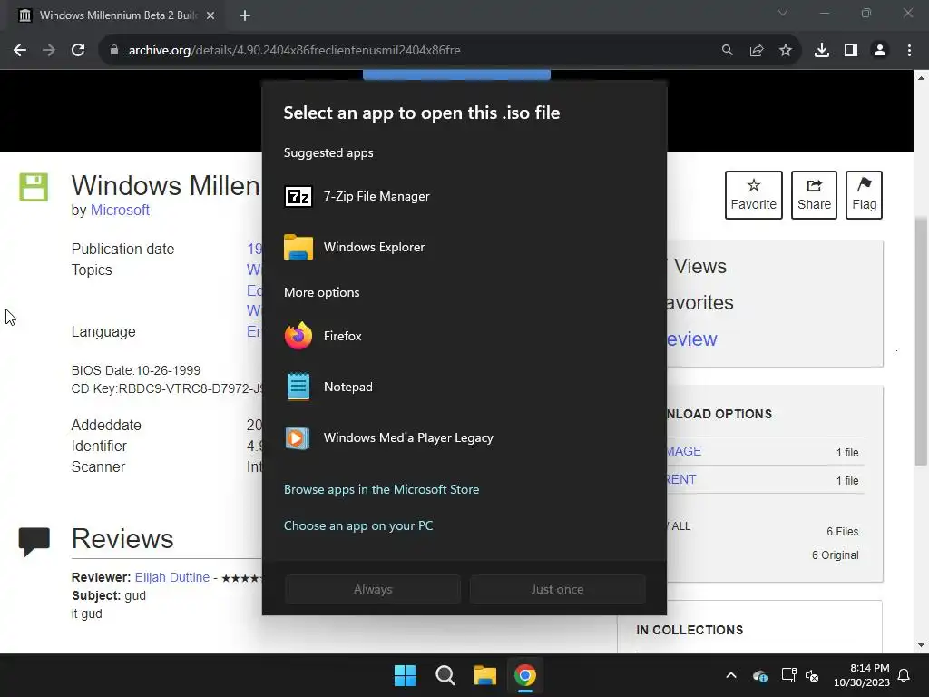Open the clock showing 8:14 PM
929x697 pixels.
(862, 675)
